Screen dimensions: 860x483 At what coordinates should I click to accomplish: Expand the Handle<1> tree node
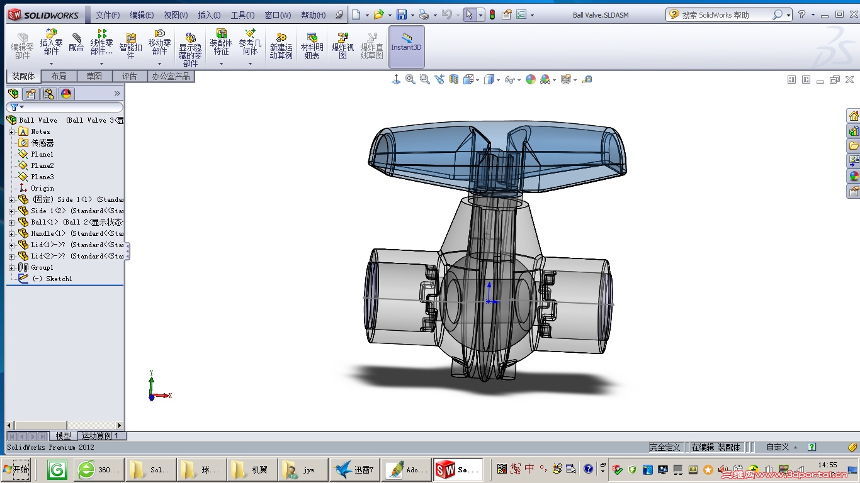coord(11,233)
